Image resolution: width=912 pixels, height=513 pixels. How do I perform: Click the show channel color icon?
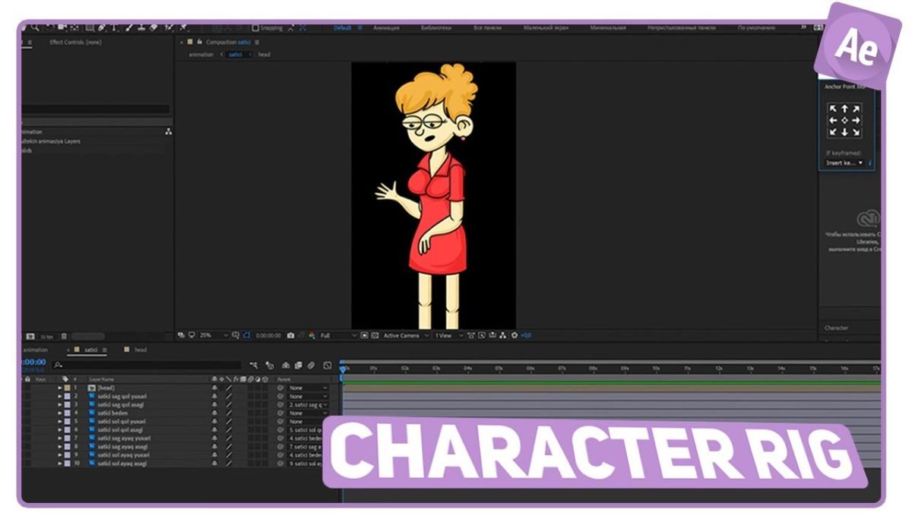pyautogui.click(x=312, y=335)
